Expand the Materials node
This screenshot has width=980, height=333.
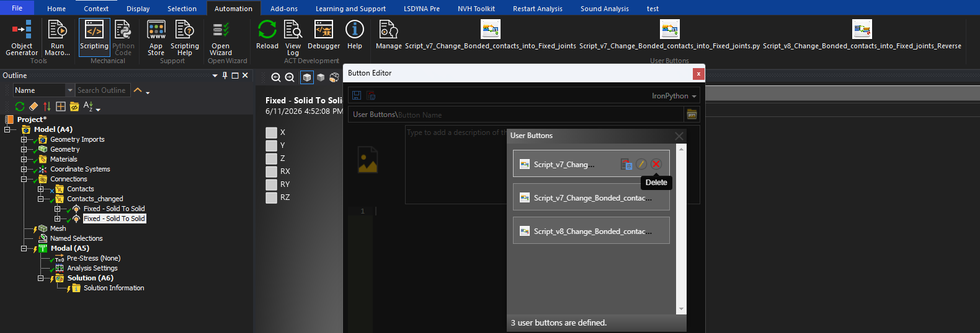pos(24,159)
